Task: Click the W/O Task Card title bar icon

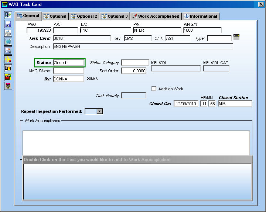Action: 4,4
